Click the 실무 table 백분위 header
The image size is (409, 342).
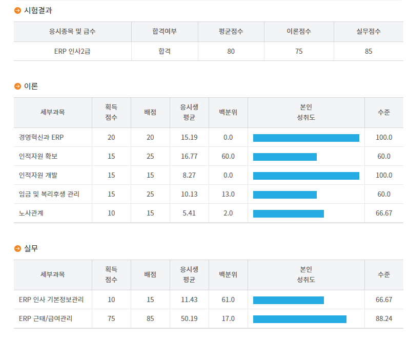coord(228,274)
